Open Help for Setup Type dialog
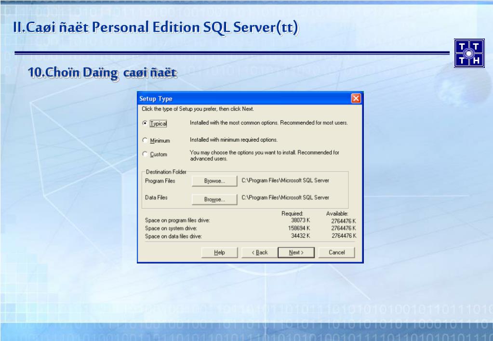The width and height of the screenshot is (493, 341). click(219, 252)
